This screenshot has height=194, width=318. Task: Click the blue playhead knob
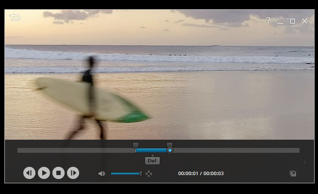tap(170, 150)
